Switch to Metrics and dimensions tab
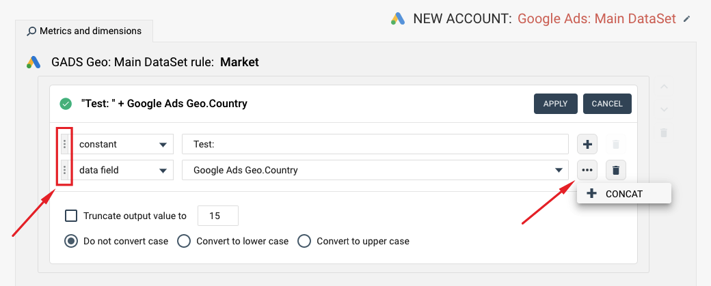The image size is (711, 286). click(84, 31)
